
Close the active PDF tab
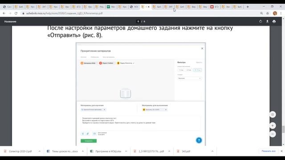(x=148, y=7)
